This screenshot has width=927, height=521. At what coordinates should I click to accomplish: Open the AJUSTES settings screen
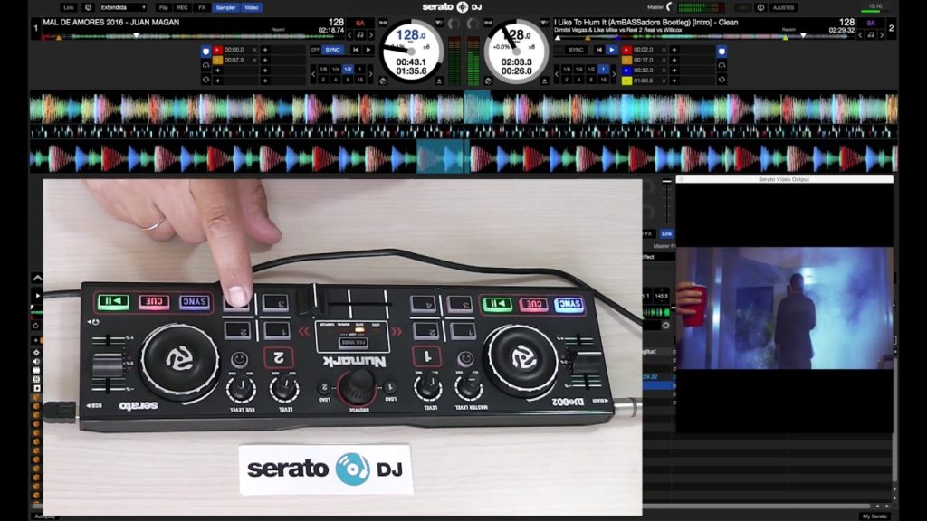point(784,7)
